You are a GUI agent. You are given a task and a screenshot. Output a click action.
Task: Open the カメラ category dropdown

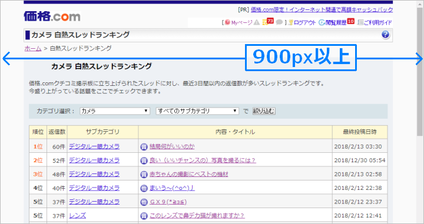tap(115, 111)
